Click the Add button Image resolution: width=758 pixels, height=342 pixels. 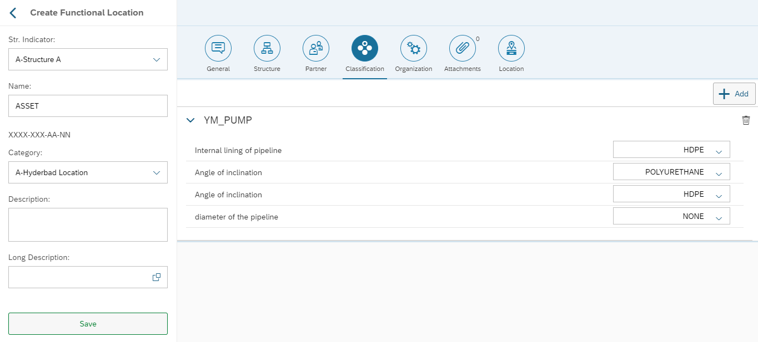[734, 94]
